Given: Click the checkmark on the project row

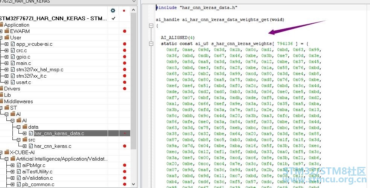Looking at the screenshot, I should pos(114,18).
